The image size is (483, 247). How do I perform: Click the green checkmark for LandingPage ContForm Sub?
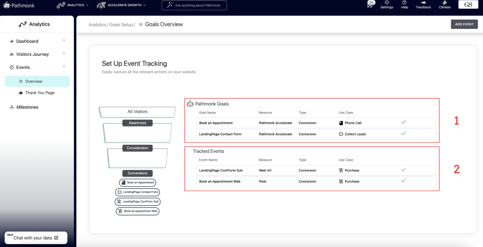pos(403,170)
